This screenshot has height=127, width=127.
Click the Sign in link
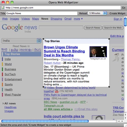pyautogui.click(x=118, y=19)
